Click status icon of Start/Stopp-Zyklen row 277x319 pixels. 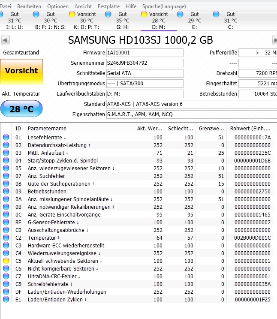tap(6, 160)
